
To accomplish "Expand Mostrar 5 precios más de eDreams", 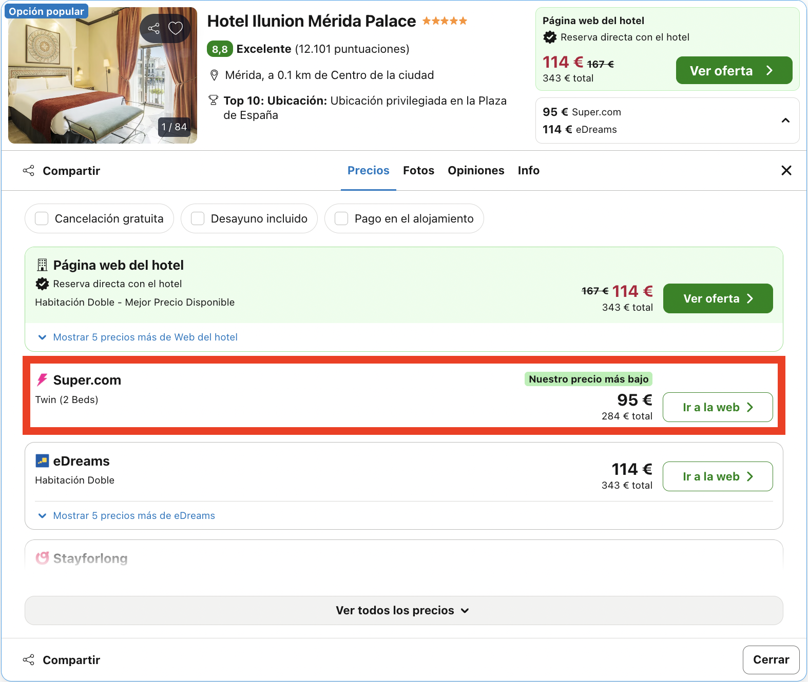I will tap(126, 515).
